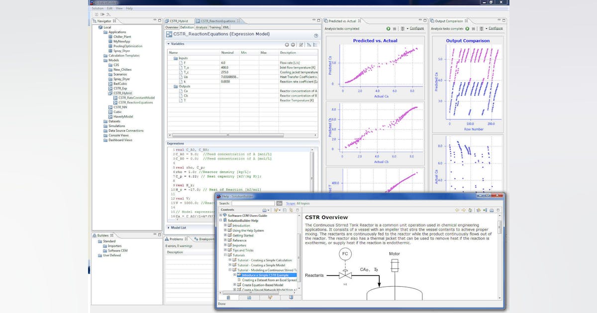Add a variable with the plus icon
This screenshot has height=313, width=597.
click(x=287, y=45)
